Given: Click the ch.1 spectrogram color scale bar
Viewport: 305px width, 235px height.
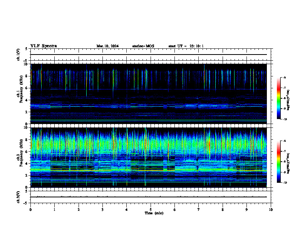Looking at the screenshot, I should 279,98.
